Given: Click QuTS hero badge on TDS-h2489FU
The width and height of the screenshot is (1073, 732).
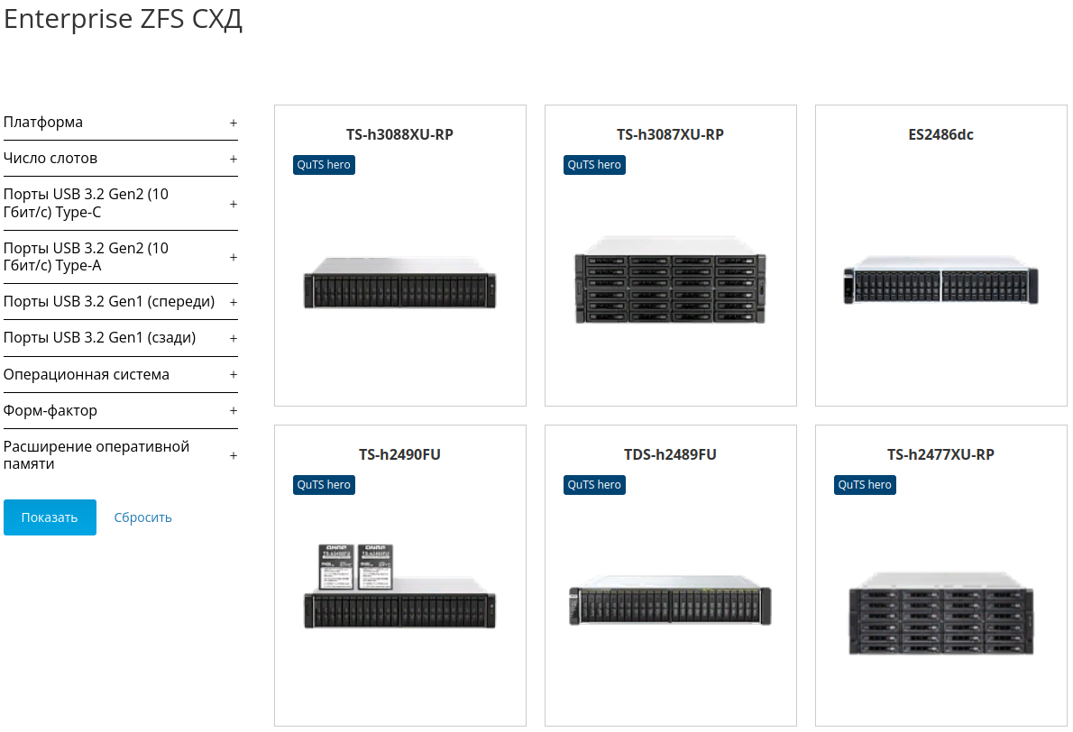Looking at the screenshot, I should (x=594, y=485).
